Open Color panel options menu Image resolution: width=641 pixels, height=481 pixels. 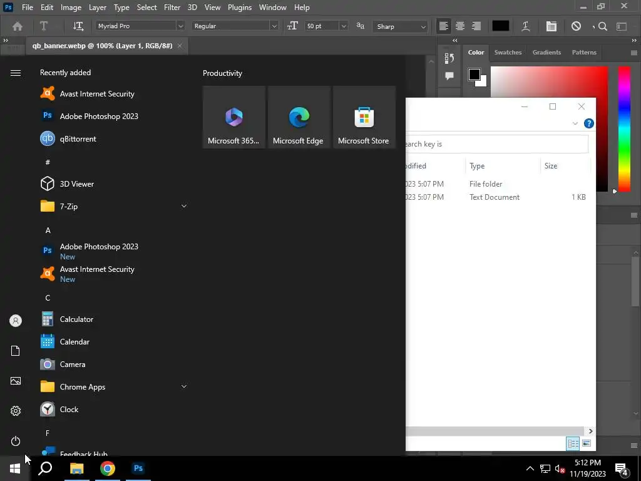(633, 53)
